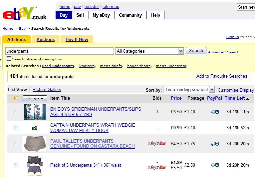Open Spiderman underpants thumbnail image
The width and height of the screenshot is (255, 177).
click(x=35, y=112)
